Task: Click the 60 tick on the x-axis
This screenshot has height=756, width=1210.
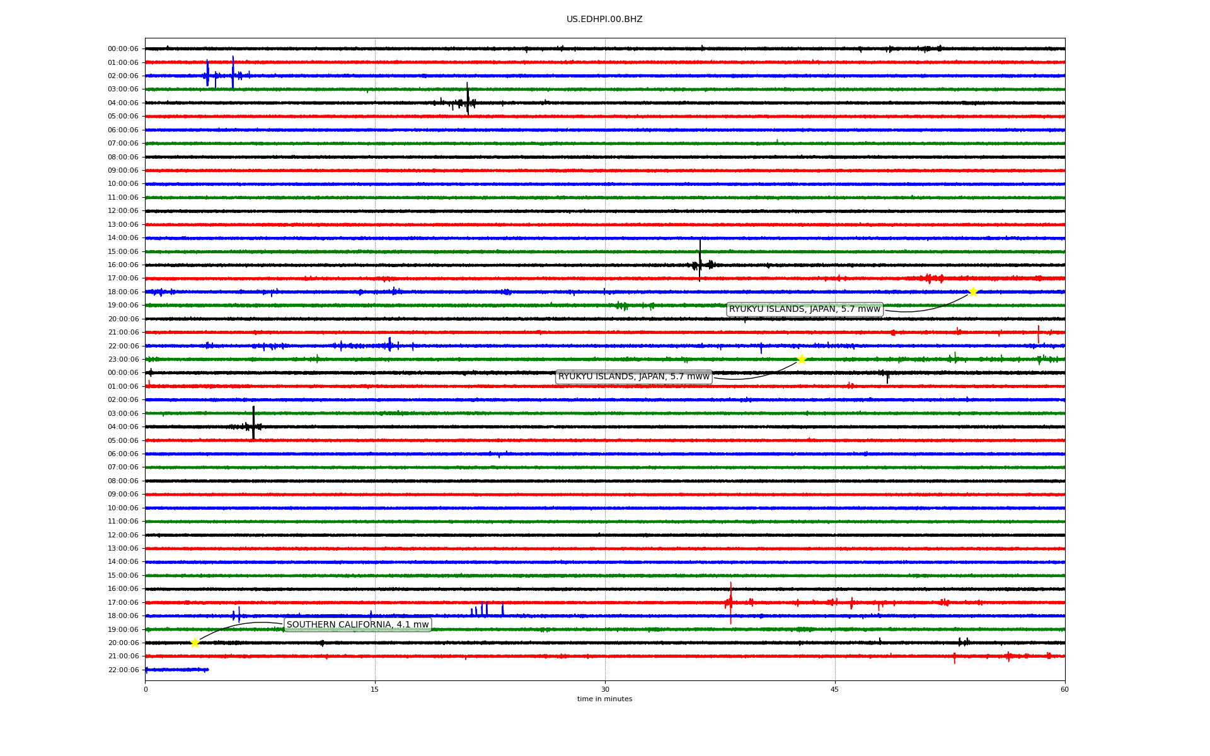Action: 1064,689
